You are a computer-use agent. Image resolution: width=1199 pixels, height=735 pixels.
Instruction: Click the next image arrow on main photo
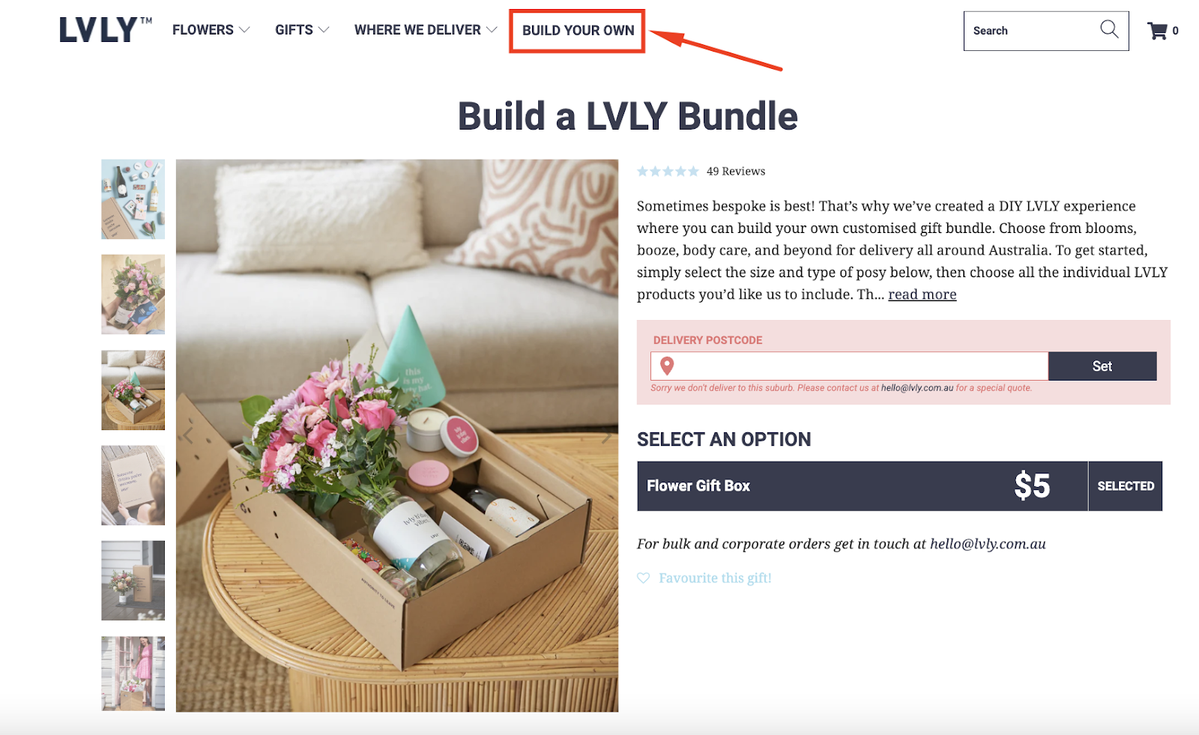[x=605, y=438]
